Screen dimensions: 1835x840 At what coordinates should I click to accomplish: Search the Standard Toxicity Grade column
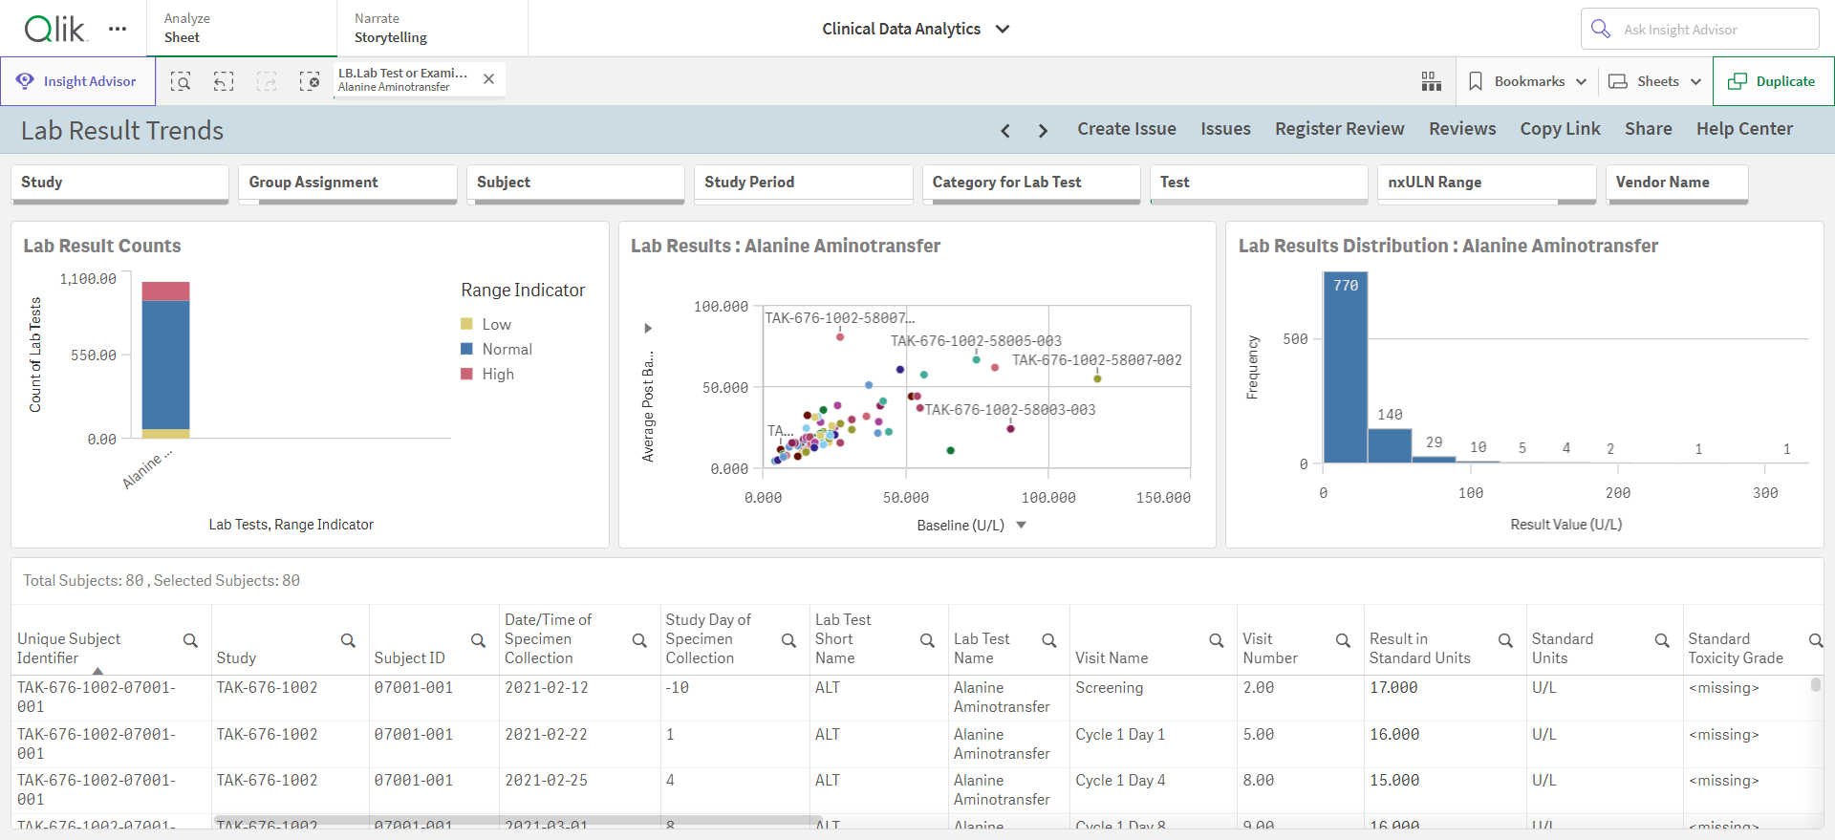(1815, 640)
